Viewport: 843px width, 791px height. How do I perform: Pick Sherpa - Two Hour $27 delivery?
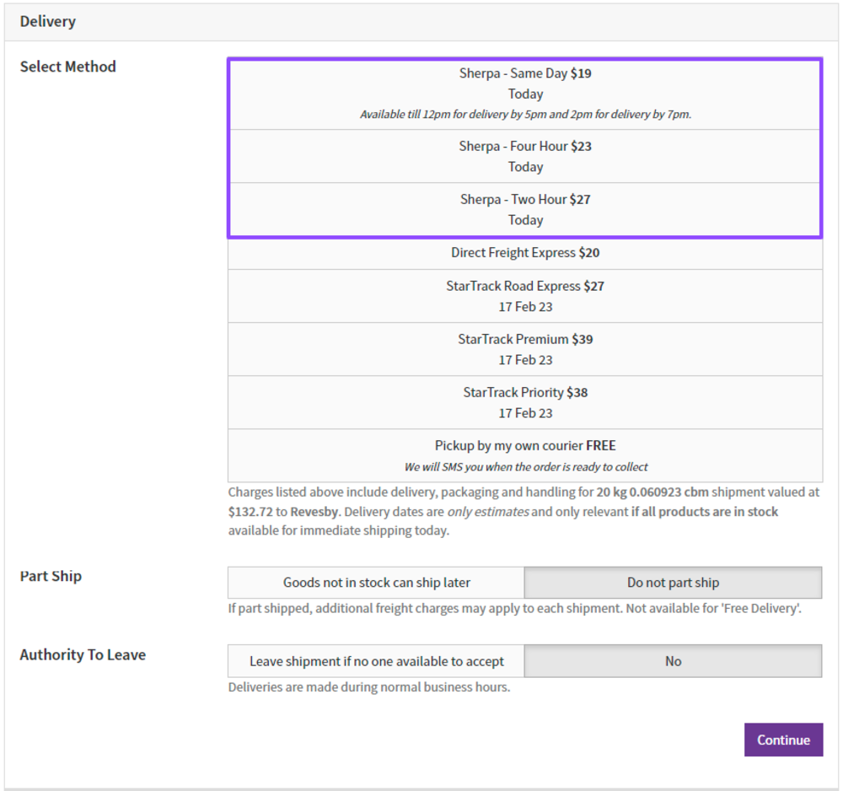click(x=525, y=210)
